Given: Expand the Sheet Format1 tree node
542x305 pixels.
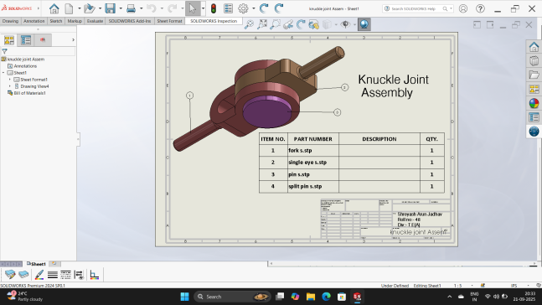Looking at the screenshot, I should [x=10, y=80].
